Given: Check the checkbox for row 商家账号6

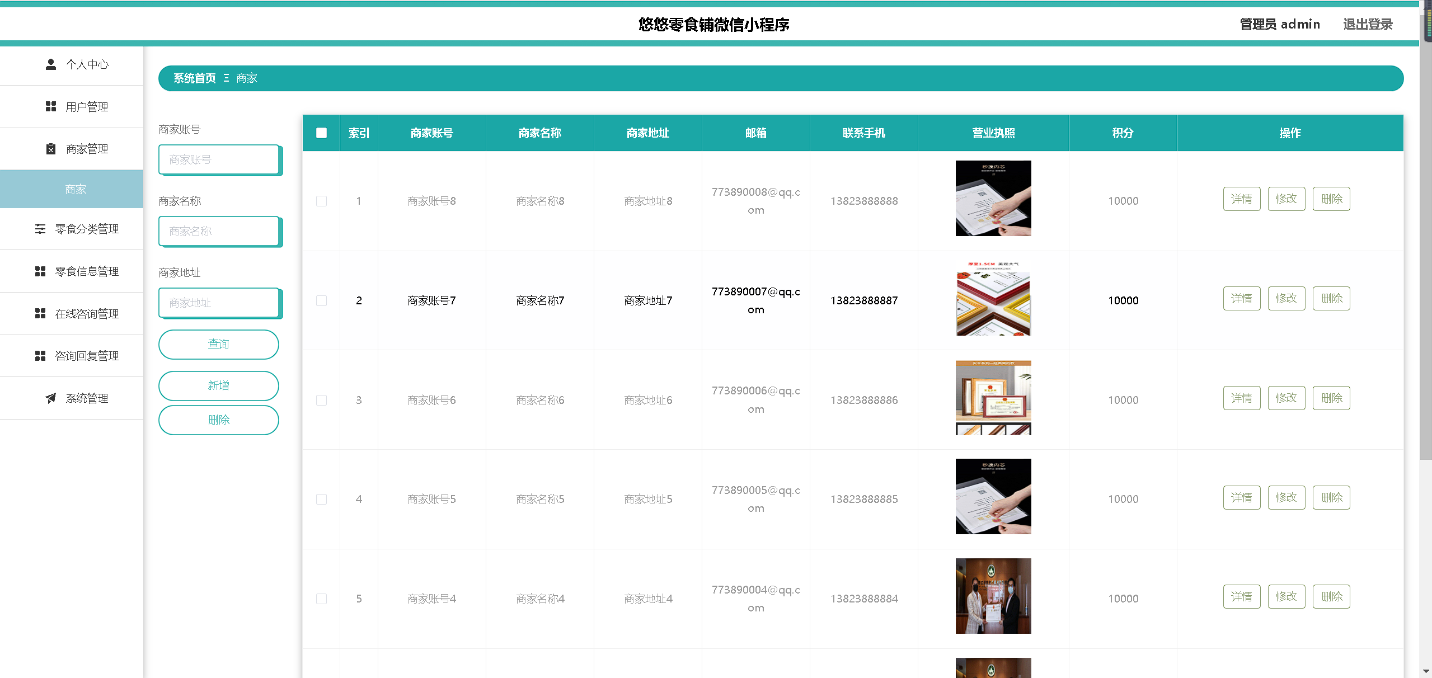Looking at the screenshot, I should tap(321, 400).
